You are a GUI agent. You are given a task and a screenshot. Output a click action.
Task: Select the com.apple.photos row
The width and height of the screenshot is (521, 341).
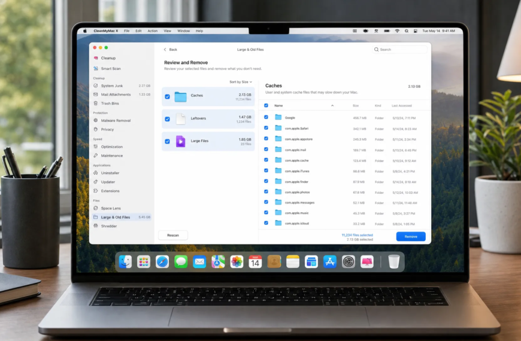pos(344,192)
